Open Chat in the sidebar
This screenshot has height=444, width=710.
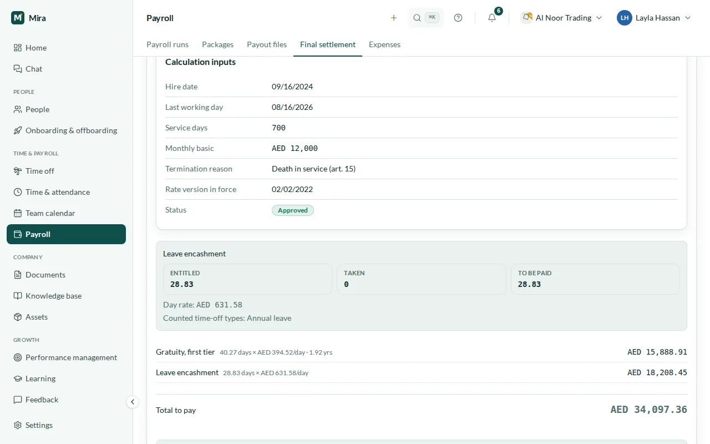(x=66, y=69)
